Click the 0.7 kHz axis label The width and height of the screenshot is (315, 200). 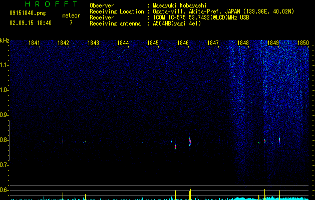(4, 165)
